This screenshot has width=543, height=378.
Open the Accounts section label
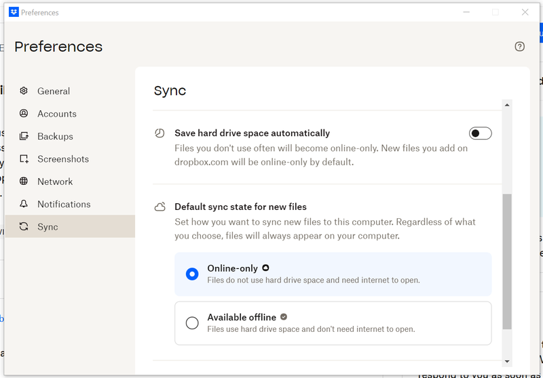click(57, 114)
